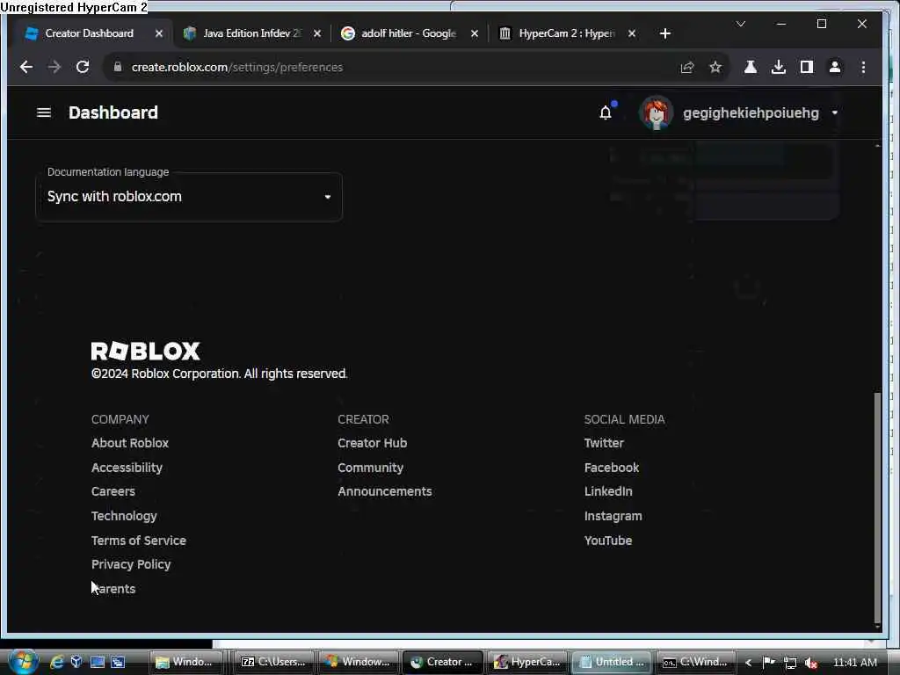Click the site security padlock icon

117,67
